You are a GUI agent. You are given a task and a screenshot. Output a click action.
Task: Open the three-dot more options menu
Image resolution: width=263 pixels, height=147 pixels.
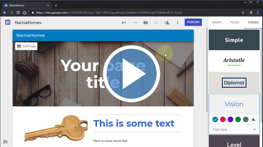[178, 23]
